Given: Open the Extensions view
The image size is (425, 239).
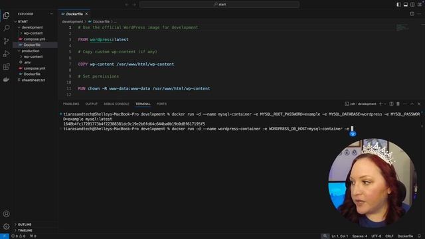Looking at the screenshot, I should click(x=6, y=66).
